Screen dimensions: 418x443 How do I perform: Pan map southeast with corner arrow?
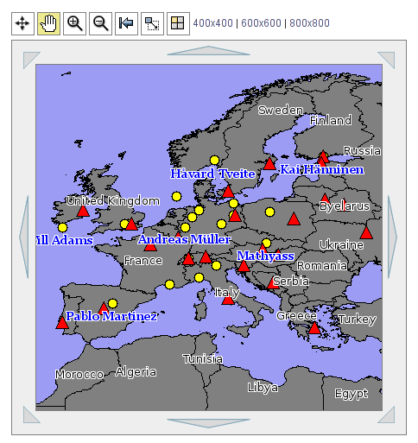pyautogui.click(x=388, y=416)
